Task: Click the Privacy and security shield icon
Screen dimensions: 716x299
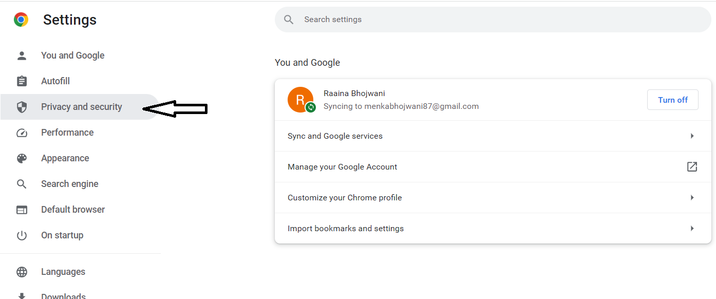Action: (x=22, y=107)
